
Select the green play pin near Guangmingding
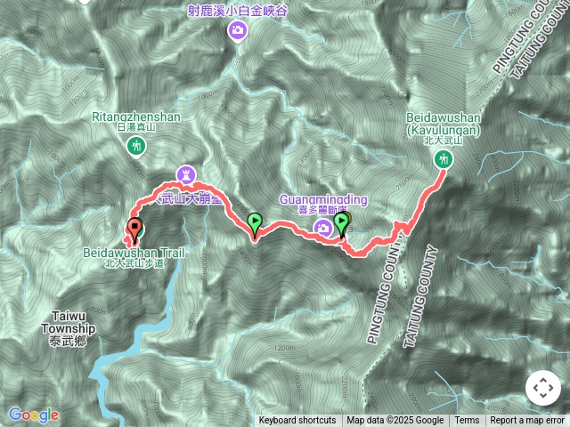341,225
